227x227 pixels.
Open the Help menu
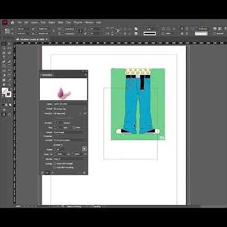pos(98,23)
